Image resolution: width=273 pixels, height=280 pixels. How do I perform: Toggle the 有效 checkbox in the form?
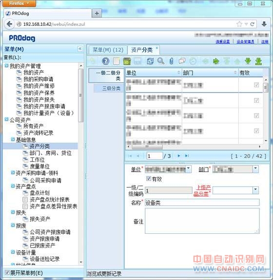[148, 178]
